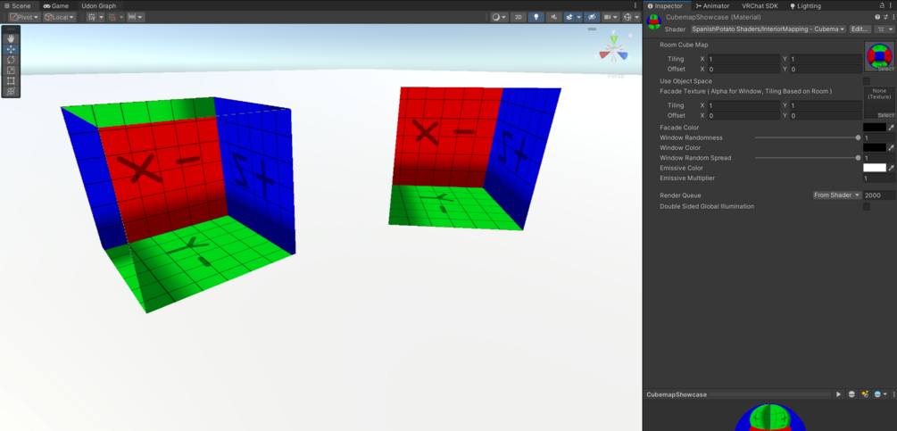
Task: Pick Facade Color with eyedropper
Action: (x=892, y=128)
